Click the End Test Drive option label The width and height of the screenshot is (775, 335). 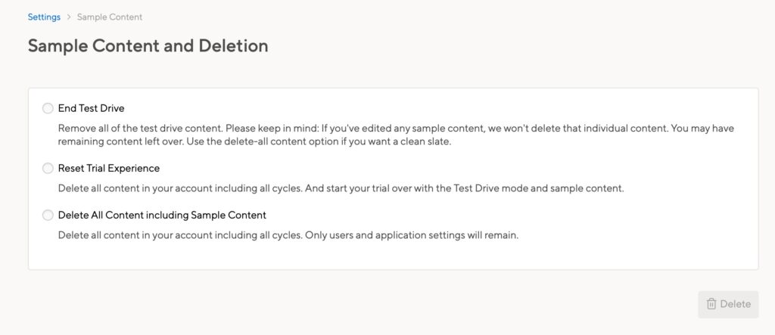click(x=92, y=108)
